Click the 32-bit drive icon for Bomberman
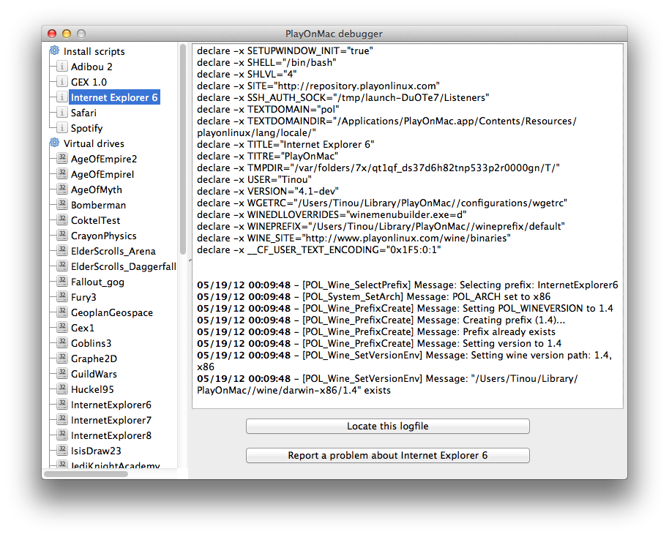Screen dimensions: 669x537 coord(61,205)
